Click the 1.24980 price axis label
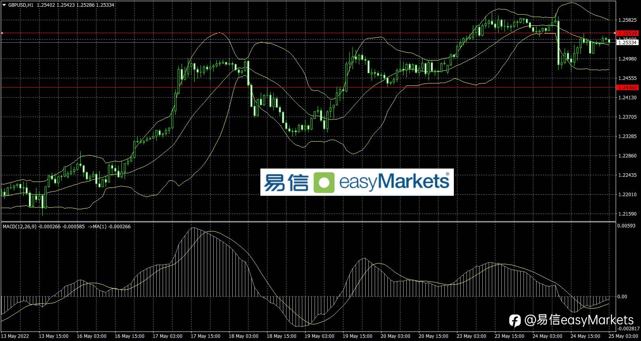This screenshot has width=641, height=341. [x=627, y=59]
